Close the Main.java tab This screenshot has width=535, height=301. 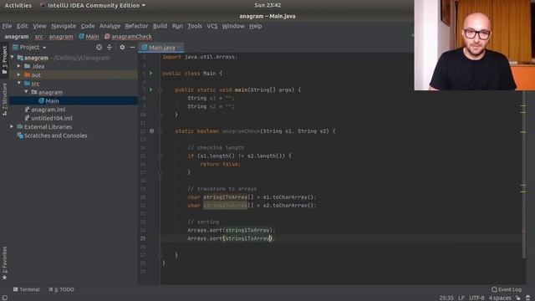[x=180, y=48]
